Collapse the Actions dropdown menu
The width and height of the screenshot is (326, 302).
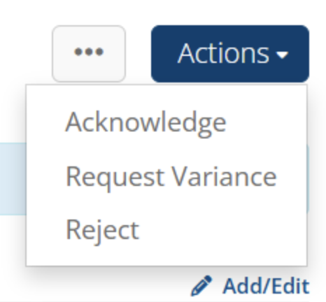(x=230, y=54)
